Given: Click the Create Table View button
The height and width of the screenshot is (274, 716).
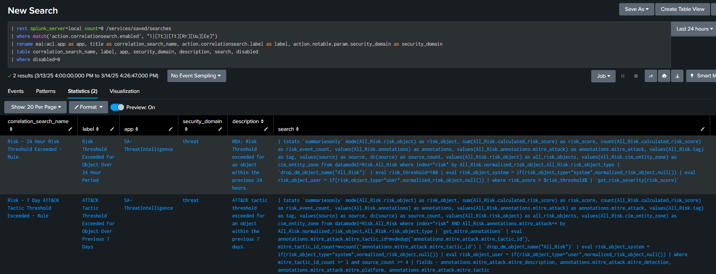Looking at the screenshot, I should 682,9.
